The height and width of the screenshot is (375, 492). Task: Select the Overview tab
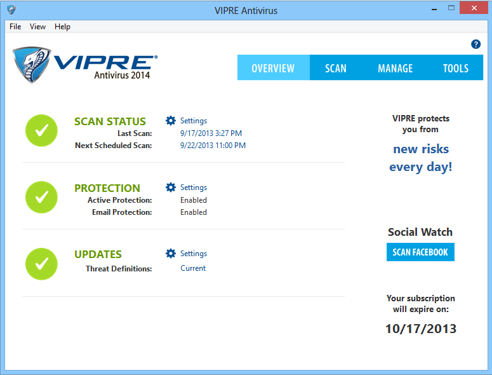[x=273, y=68]
